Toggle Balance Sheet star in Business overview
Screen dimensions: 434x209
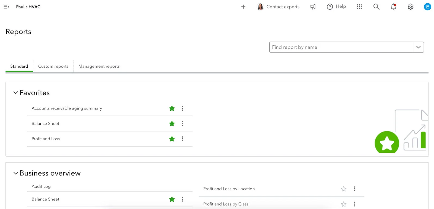[172, 199]
